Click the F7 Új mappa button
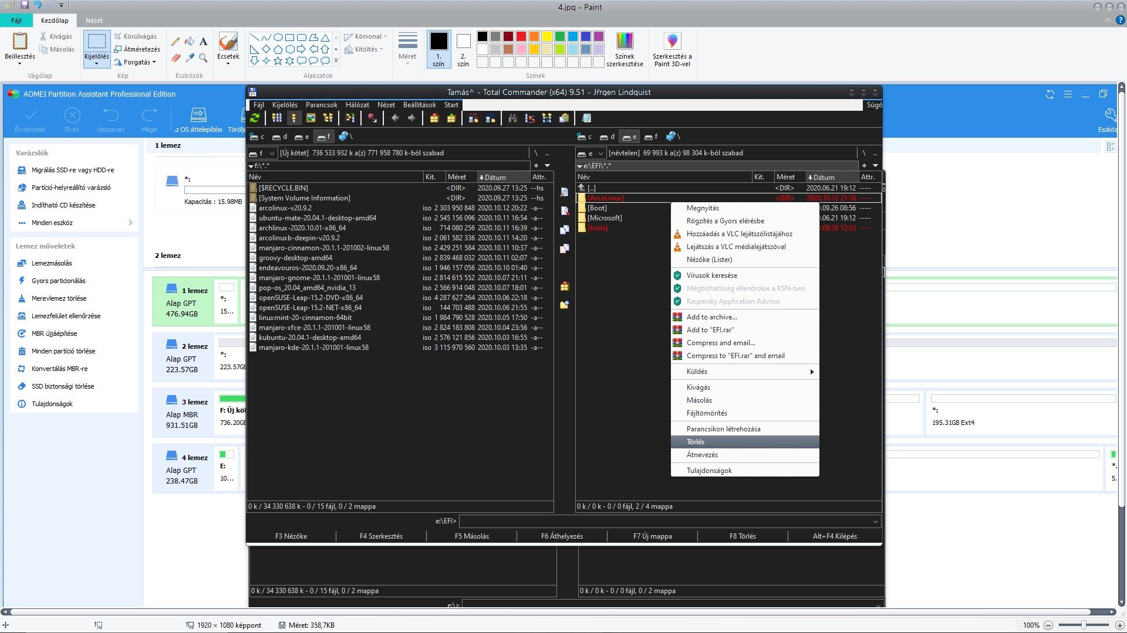Screen dimensions: 1127x633 pos(652,536)
